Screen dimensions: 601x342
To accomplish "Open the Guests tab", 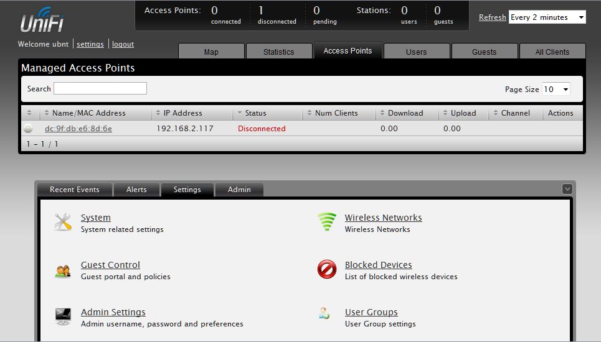I will click(x=484, y=52).
